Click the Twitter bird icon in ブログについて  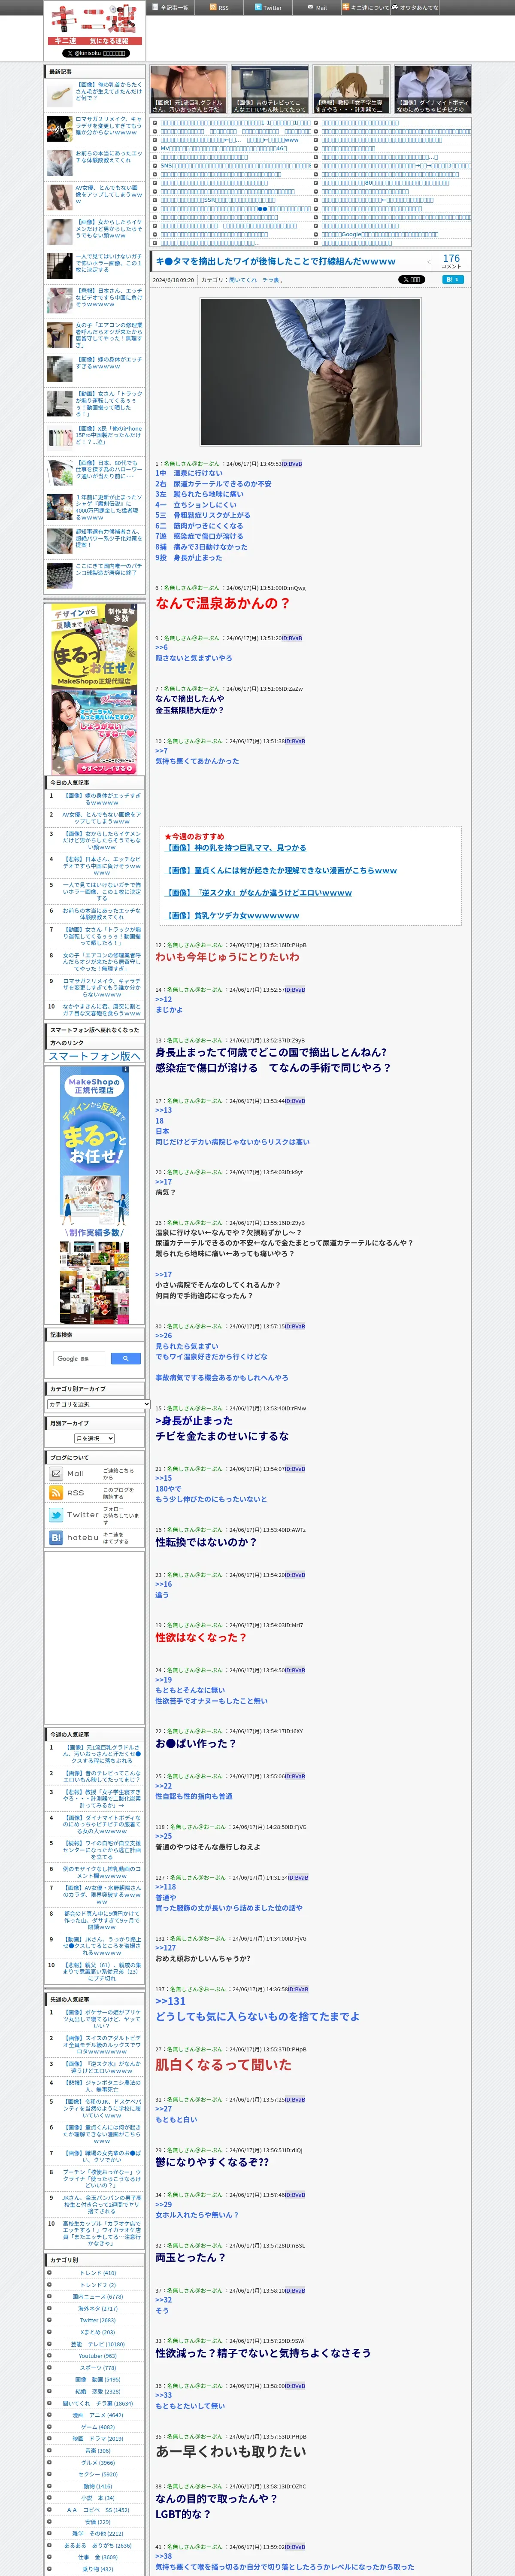click(x=56, y=1515)
